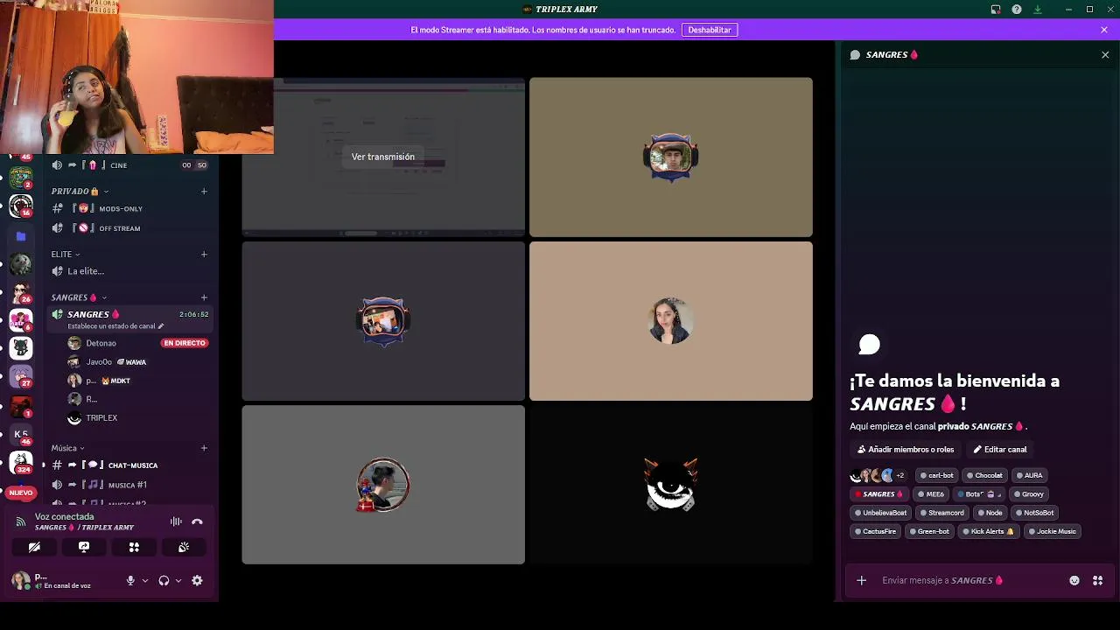1120x630 pixels.
Task: Open the CHAT-MUSICA text channel
Action: tap(129, 465)
